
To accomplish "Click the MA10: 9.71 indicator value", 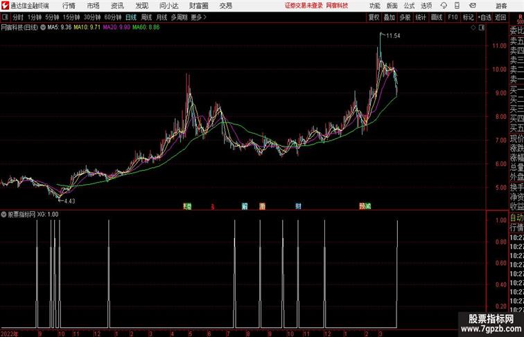I will (87, 28).
